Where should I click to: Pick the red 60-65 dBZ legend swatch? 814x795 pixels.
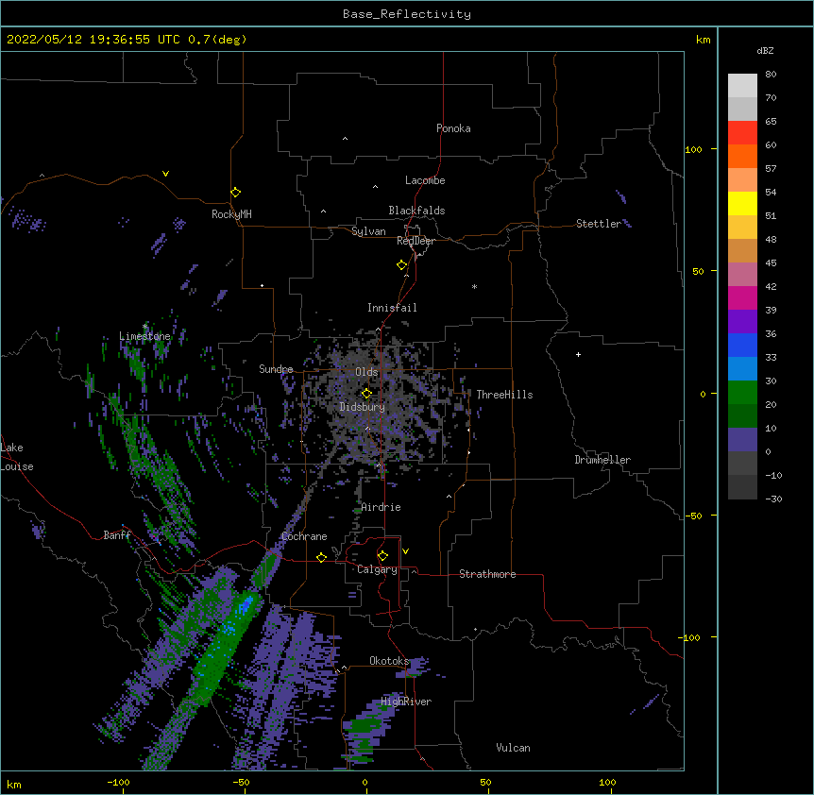pyautogui.click(x=742, y=133)
